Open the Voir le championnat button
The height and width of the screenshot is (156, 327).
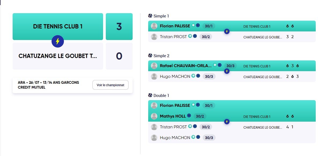(110, 85)
